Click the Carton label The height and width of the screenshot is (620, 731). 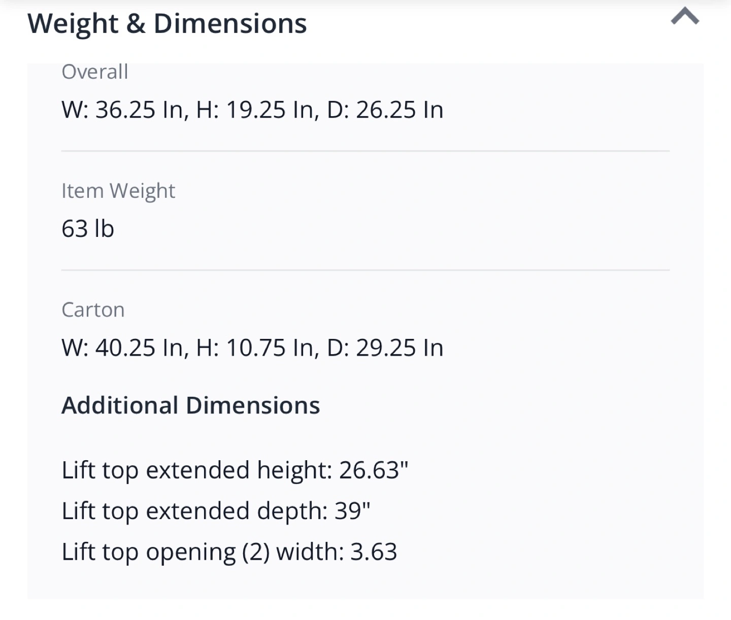coord(93,310)
